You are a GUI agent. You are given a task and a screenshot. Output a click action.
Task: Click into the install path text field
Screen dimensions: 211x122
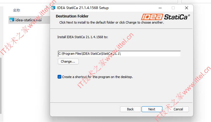[119, 54]
